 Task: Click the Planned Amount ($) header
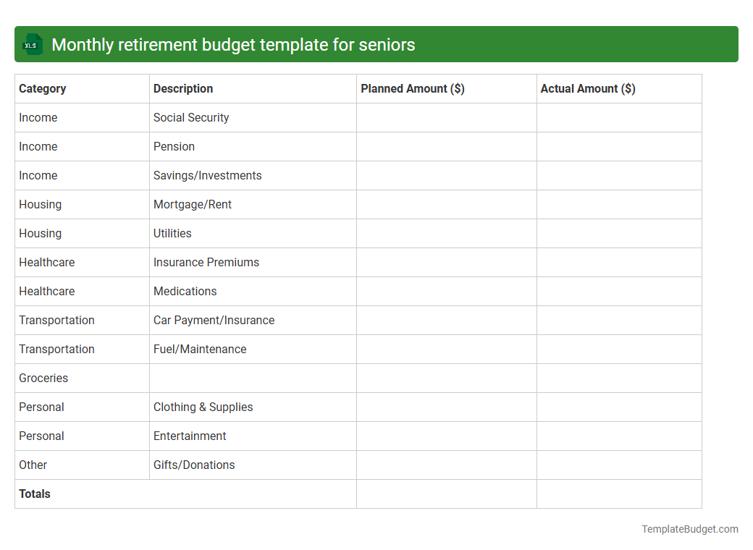413,88
